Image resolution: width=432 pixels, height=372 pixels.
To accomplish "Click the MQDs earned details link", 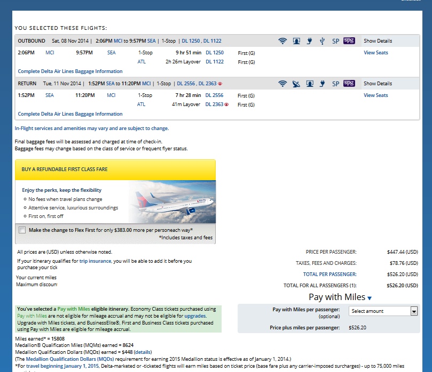I will (143, 353).
